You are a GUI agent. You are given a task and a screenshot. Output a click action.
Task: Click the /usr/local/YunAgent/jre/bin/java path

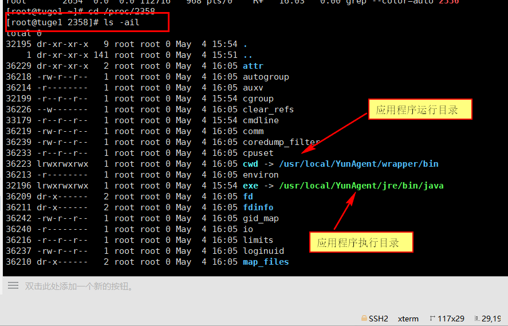click(361, 186)
